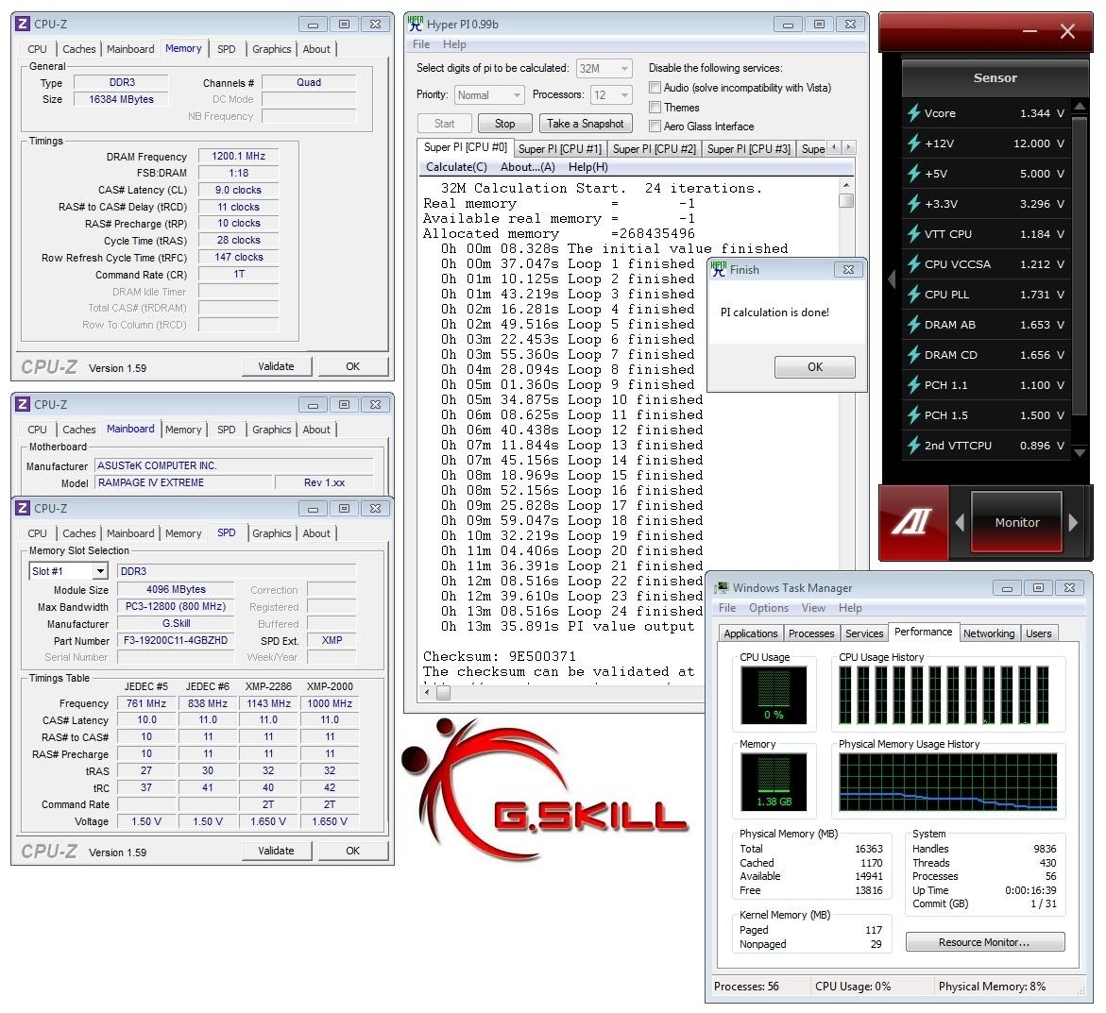
Task: Click the lightning bolt icon beside PCH 1.5
Action: point(914,415)
